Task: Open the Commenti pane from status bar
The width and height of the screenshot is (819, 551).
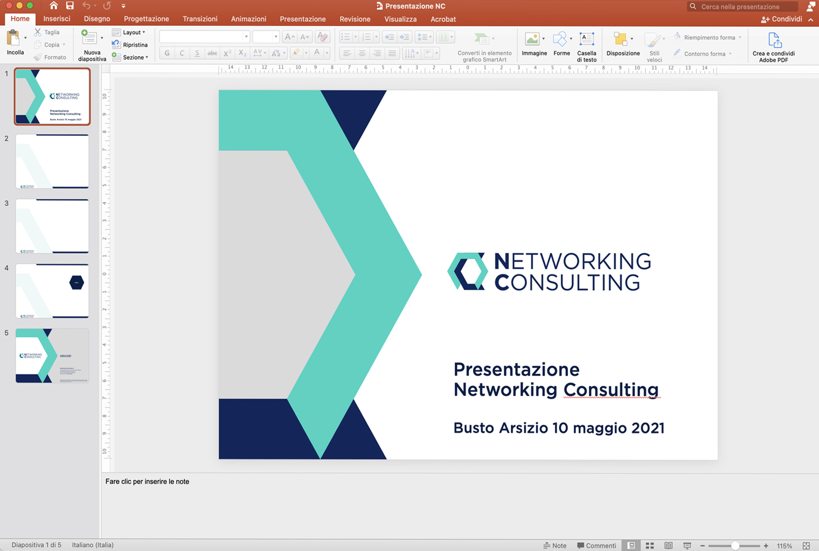Action: (596, 546)
